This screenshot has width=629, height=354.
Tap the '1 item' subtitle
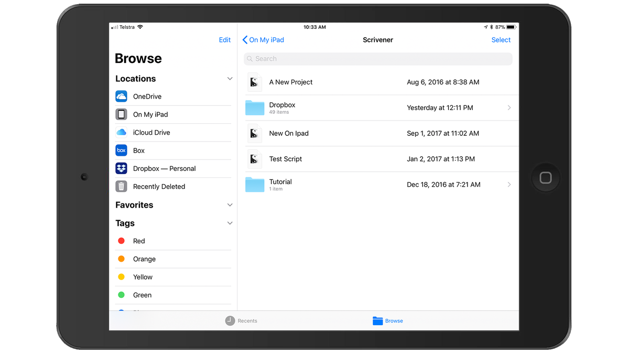tap(276, 189)
